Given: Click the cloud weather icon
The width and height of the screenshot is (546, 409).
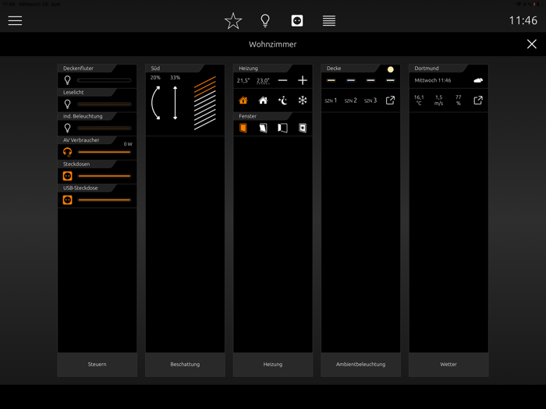Looking at the screenshot, I should pyautogui.click(x=478, y=80).
